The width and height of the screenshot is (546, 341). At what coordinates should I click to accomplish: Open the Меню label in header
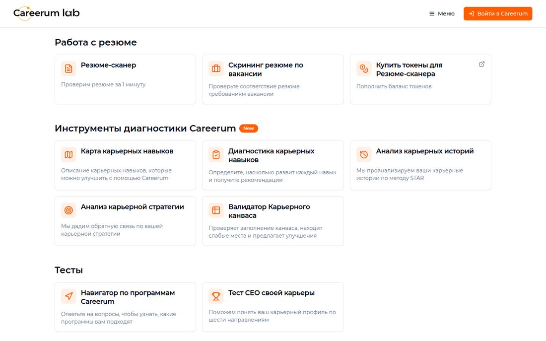tap(446, 13)
